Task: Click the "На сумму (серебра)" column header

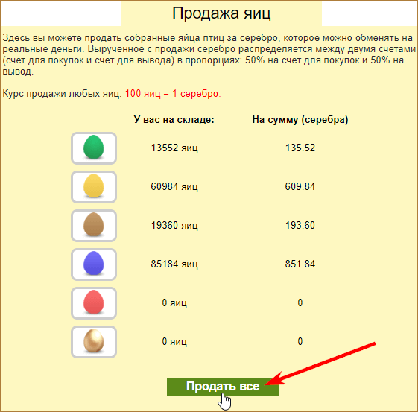Action: (300, 120)
